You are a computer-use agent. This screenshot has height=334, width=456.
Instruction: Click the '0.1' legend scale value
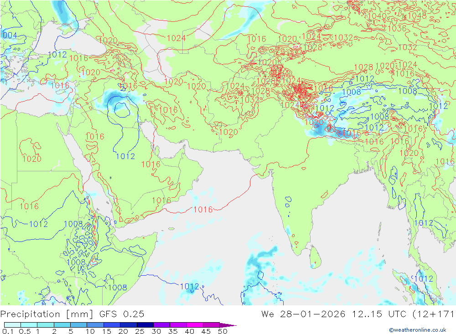pos(8,331)
